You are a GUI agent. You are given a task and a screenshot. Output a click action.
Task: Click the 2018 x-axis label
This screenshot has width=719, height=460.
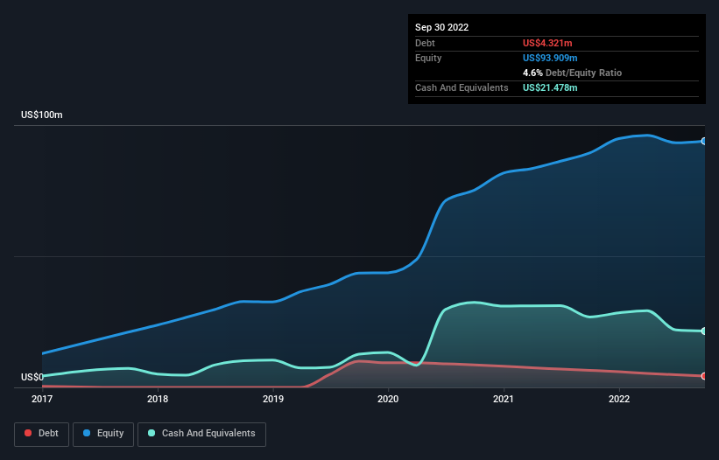[x=158, y=399]
